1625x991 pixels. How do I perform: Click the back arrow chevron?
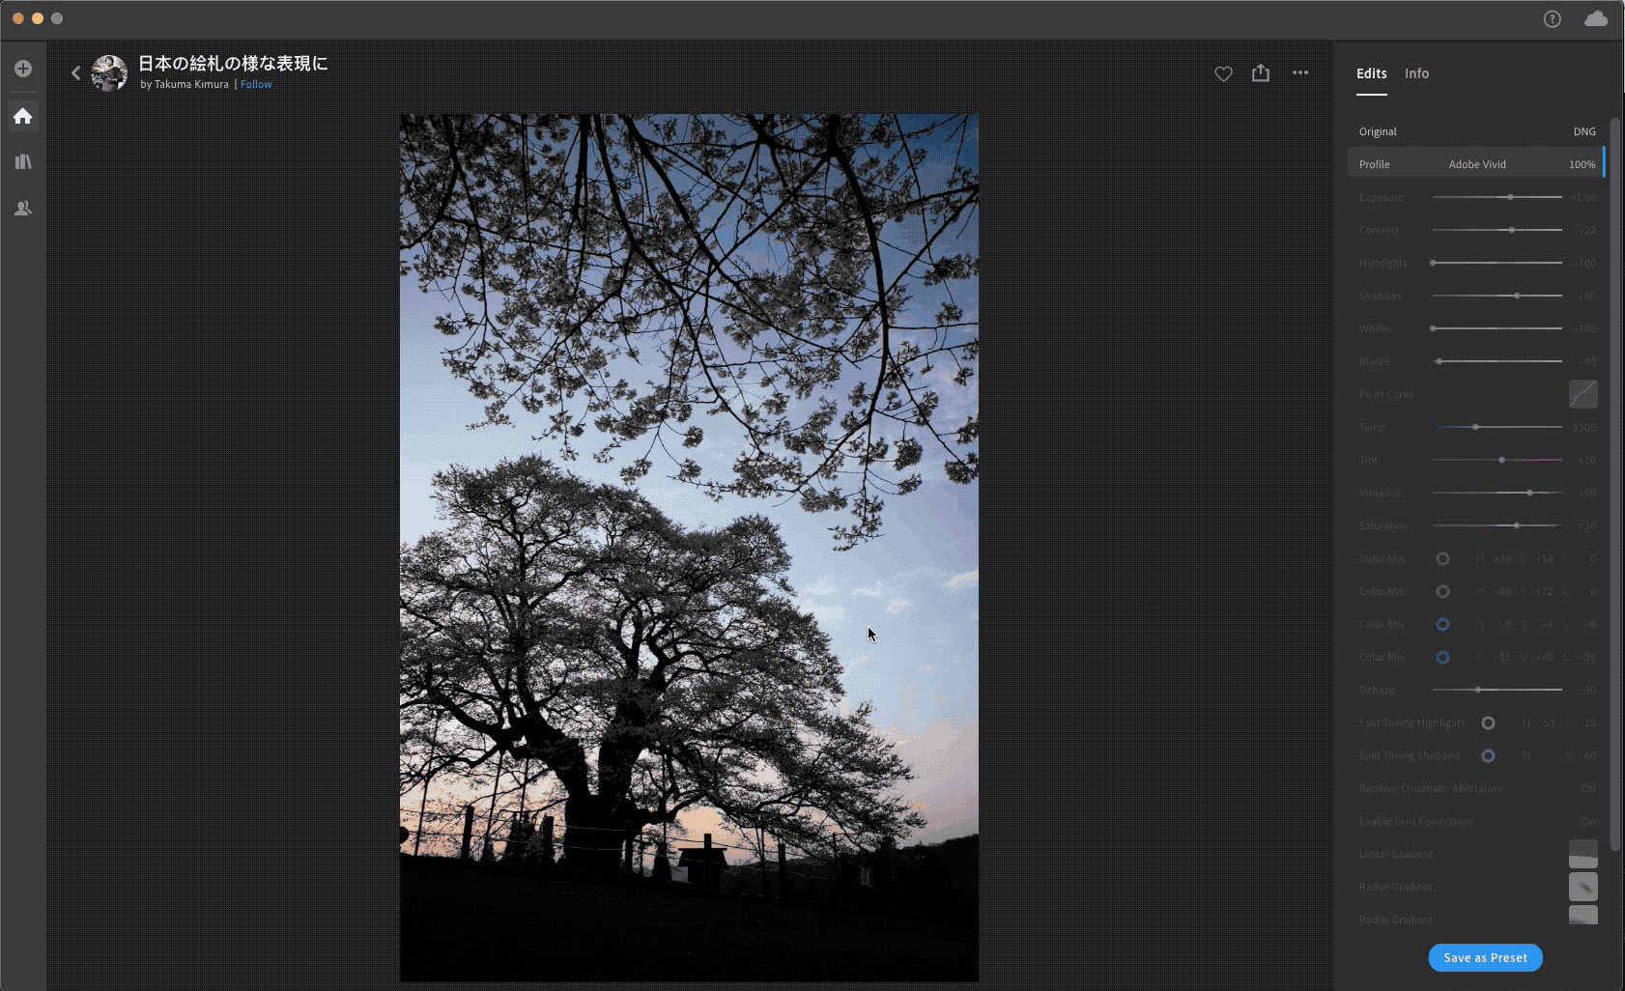(75, 73)
